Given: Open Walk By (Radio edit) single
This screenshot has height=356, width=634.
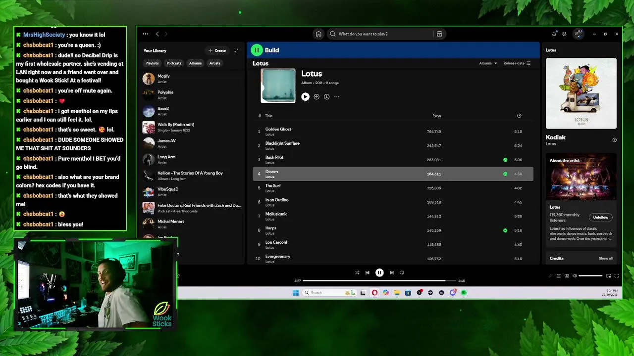Looking at the screenshot, I should tap(191, 127).
